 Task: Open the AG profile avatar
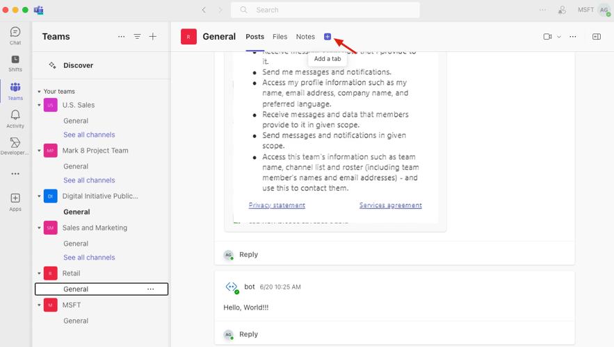click(x=604, y=10)
